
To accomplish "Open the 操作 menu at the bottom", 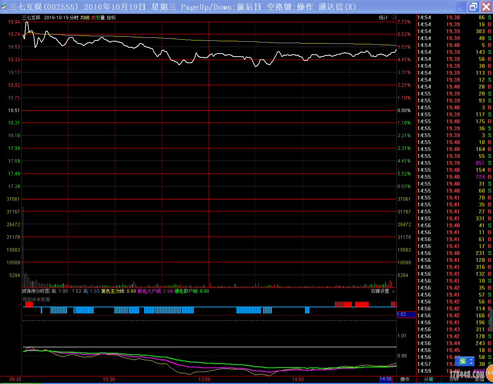I will click(x=405, y=379).
